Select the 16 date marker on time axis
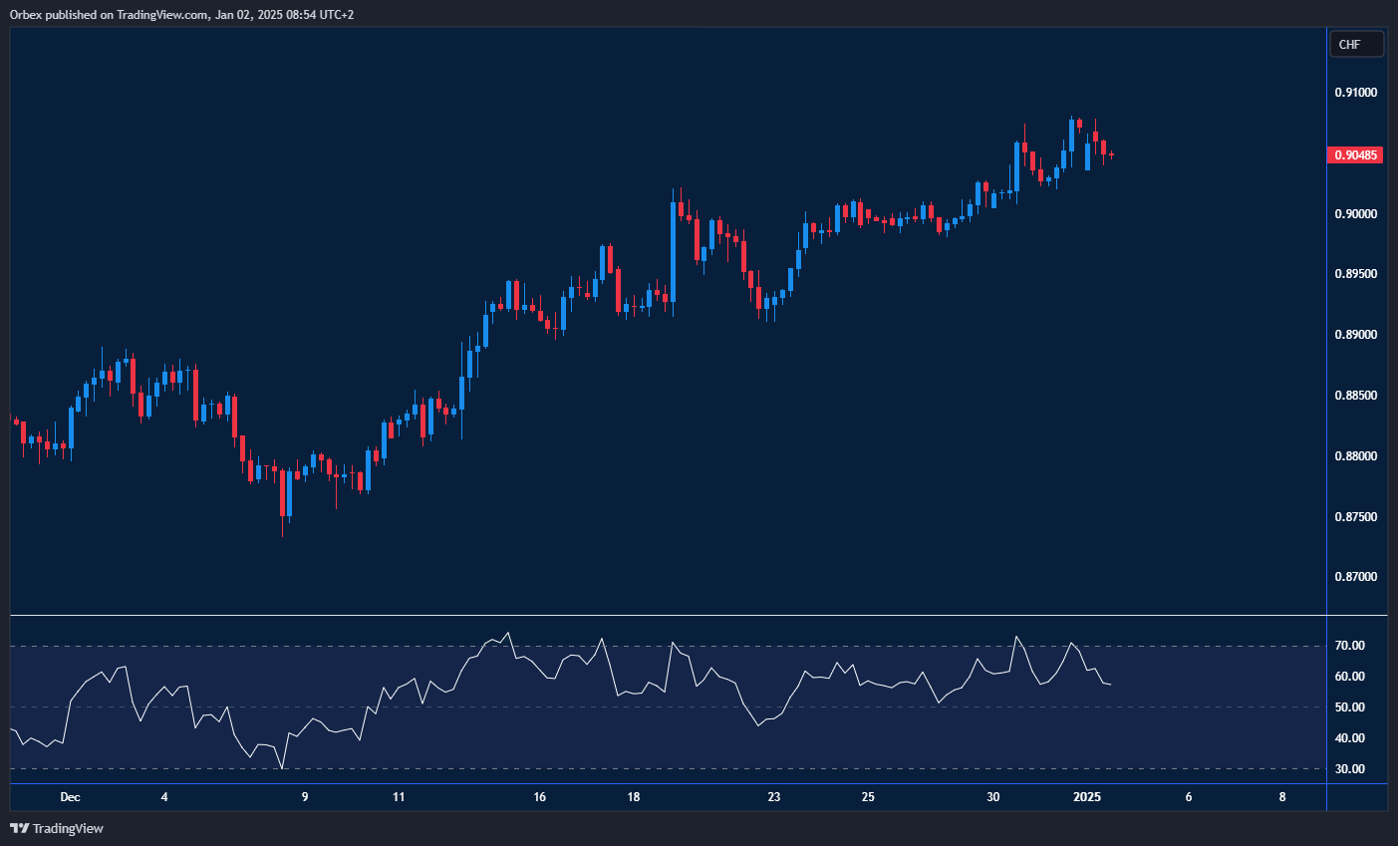Viewport: 1398px width, 846px height. coord(539,797)
